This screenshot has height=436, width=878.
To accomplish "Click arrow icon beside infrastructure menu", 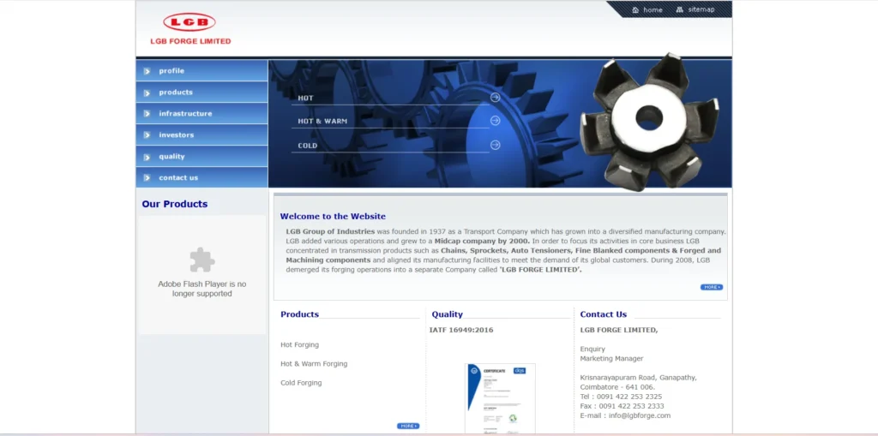I will click(147, 114).
